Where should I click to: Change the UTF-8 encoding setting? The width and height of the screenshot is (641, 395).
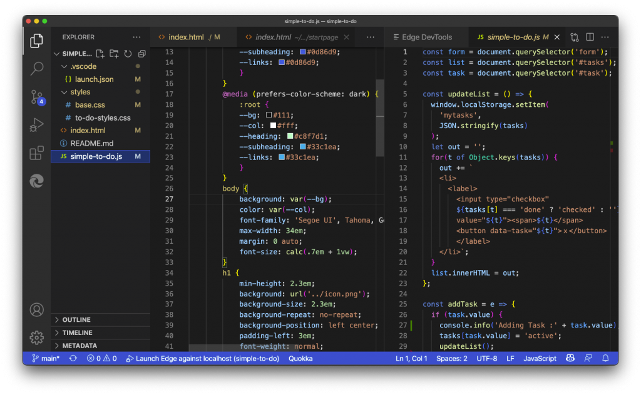486,358
